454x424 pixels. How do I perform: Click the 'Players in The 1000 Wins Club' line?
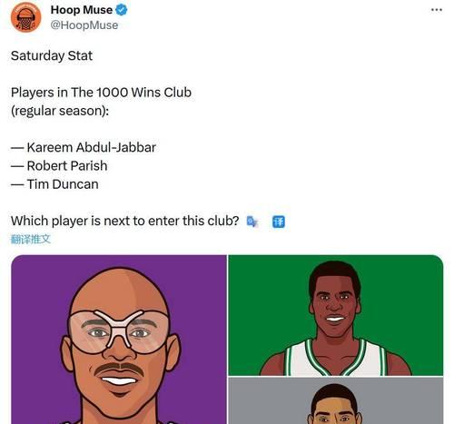click(101, 93)
